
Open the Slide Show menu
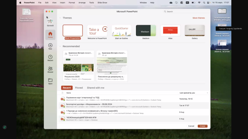tap(102, 3)
